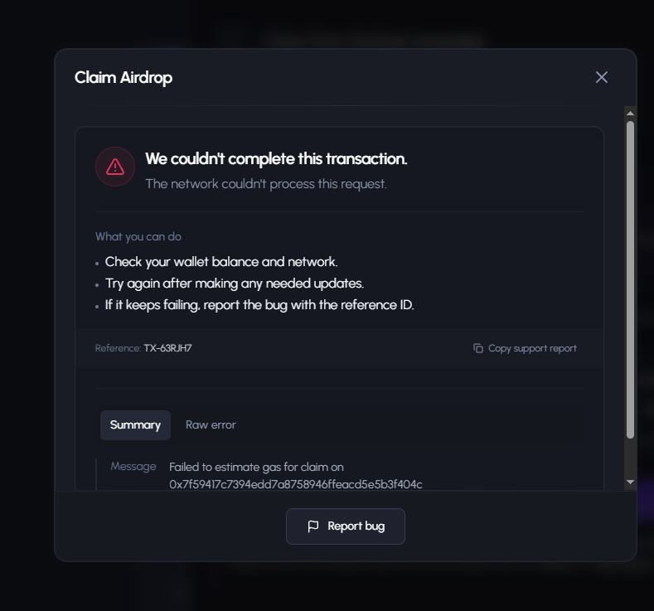This screenshot has height=611, width=654.
Task: Close the Claim Airdrop dialog
Action: point(602,77)
